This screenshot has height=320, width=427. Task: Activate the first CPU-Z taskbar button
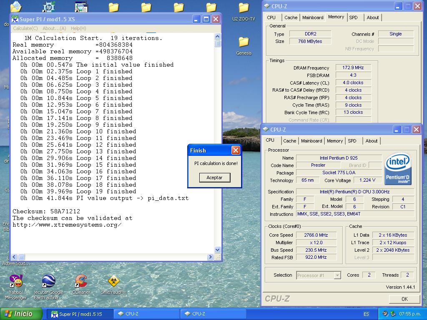point(146,314)
